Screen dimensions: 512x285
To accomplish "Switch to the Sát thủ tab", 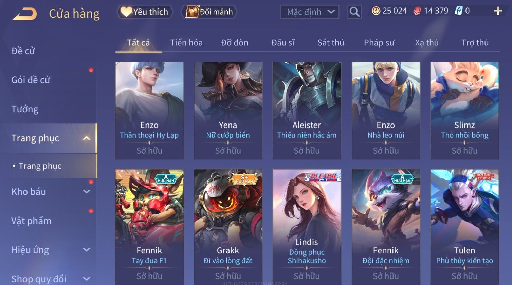I will (330, 43).
